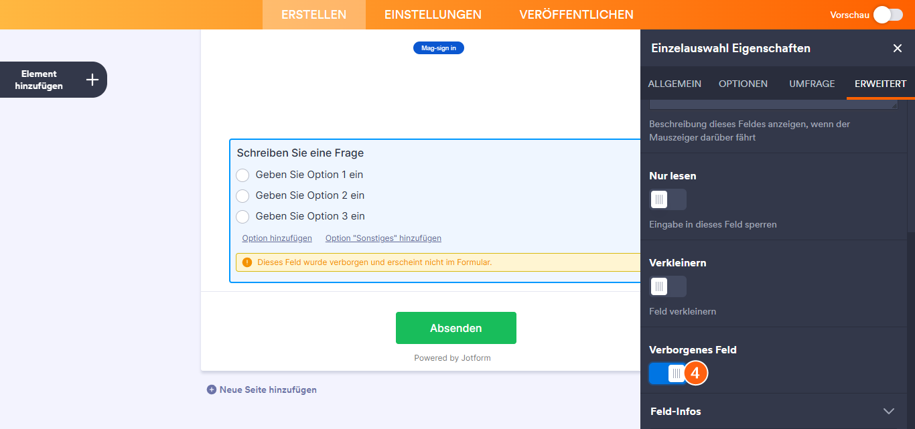Switch to the EINSTELLUNGEN tab
The width and height of the screenshot is (915, 429).
tap(433, 14)
